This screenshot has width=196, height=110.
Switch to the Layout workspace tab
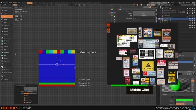click(x=24, y=3)
